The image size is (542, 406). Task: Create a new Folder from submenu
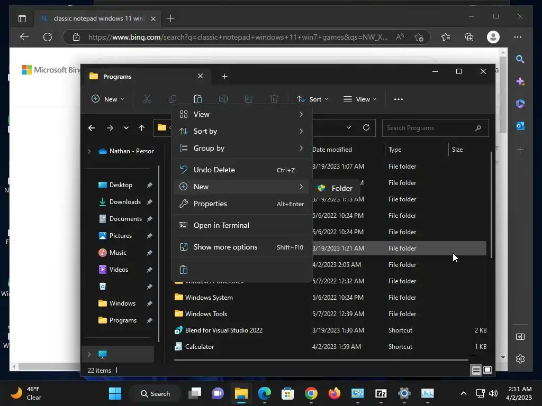pyautogui.click(x=336, y=188)
